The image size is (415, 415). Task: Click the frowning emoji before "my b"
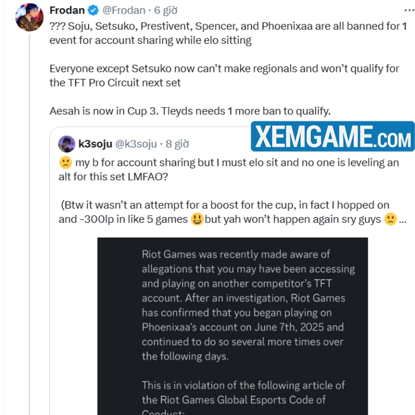[x=65, y=162]
